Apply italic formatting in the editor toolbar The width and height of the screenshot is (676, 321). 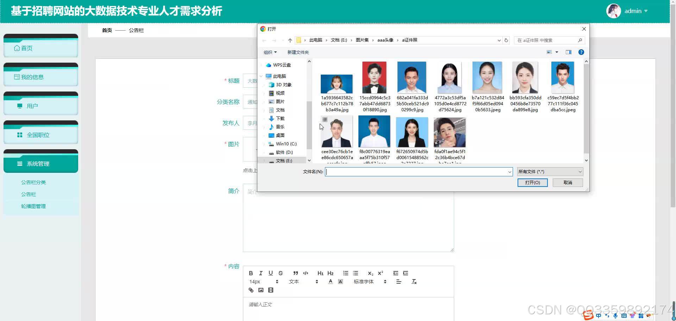pyautogui.click(x=261, y=273)
